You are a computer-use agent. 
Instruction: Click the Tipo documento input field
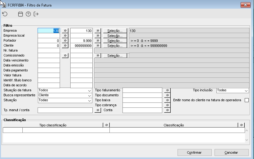tap(142, 95)
